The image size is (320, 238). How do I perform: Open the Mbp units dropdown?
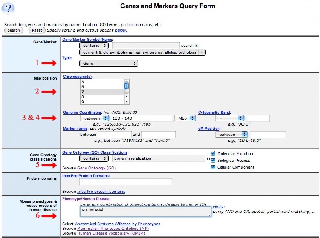(x=185, y=118)
